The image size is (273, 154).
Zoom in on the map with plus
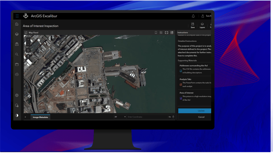(28, 40)
